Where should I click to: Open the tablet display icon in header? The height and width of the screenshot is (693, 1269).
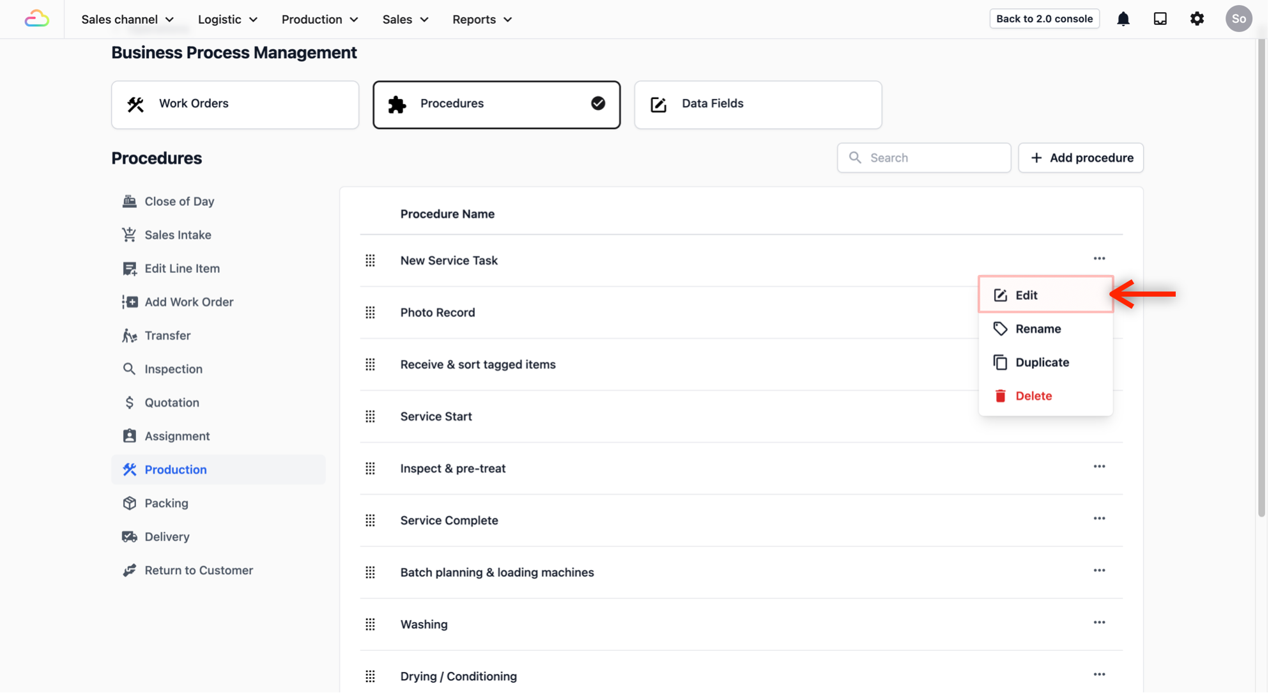(x=1160, y=19)
